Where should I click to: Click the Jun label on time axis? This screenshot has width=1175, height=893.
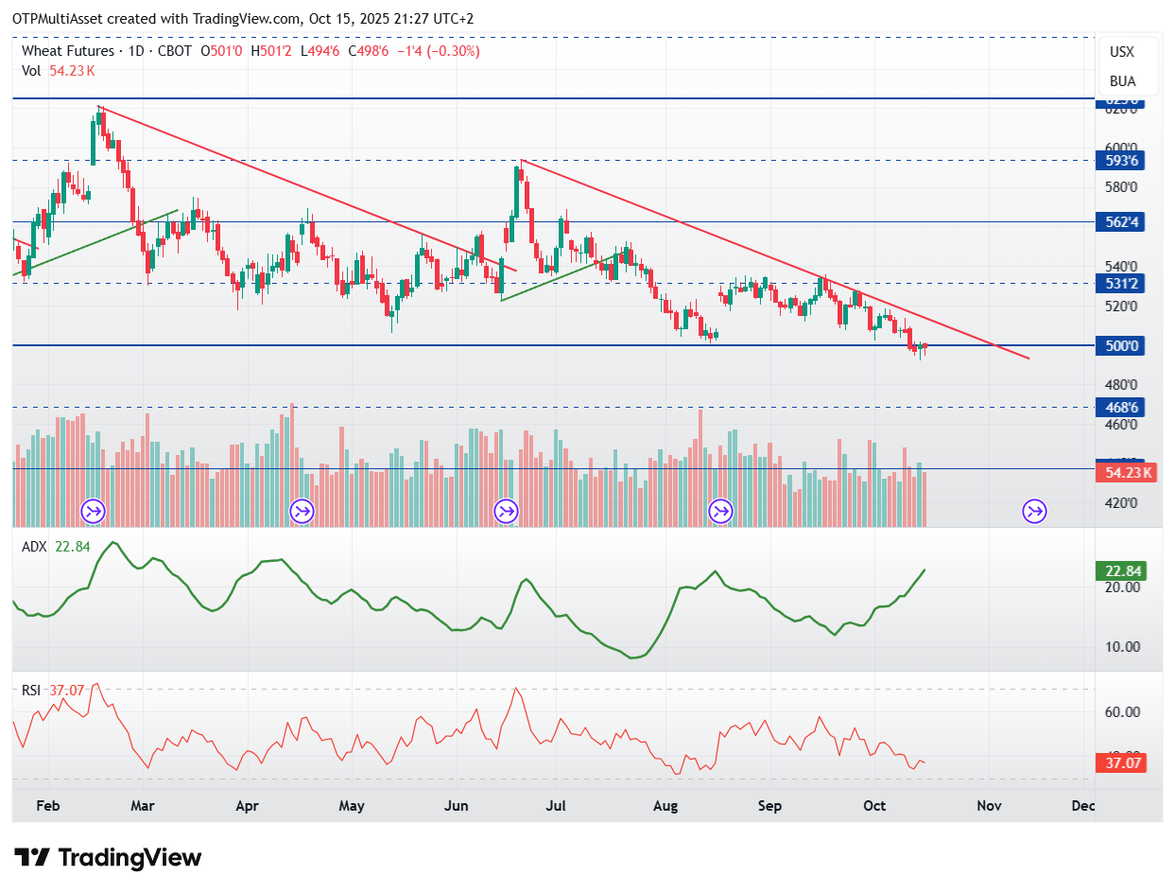click(x=457, y=806)
